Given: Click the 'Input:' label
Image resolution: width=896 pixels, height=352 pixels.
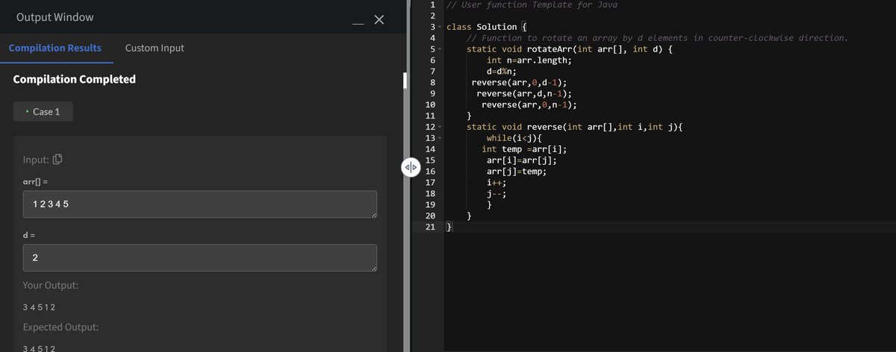Looking at the screenshot, I should (37, 160).
